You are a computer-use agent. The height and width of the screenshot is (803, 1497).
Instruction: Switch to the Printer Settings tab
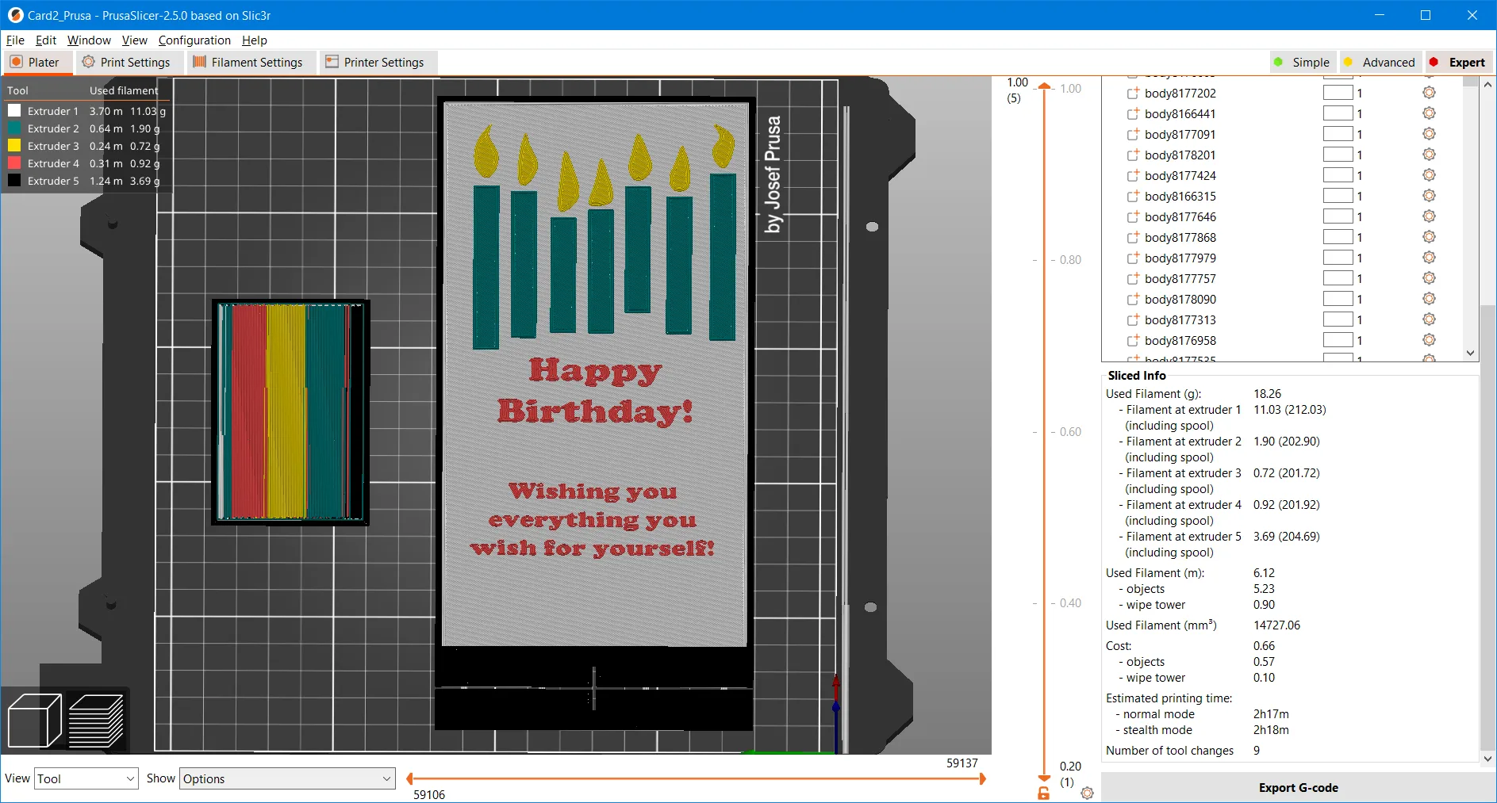[377, 62]
